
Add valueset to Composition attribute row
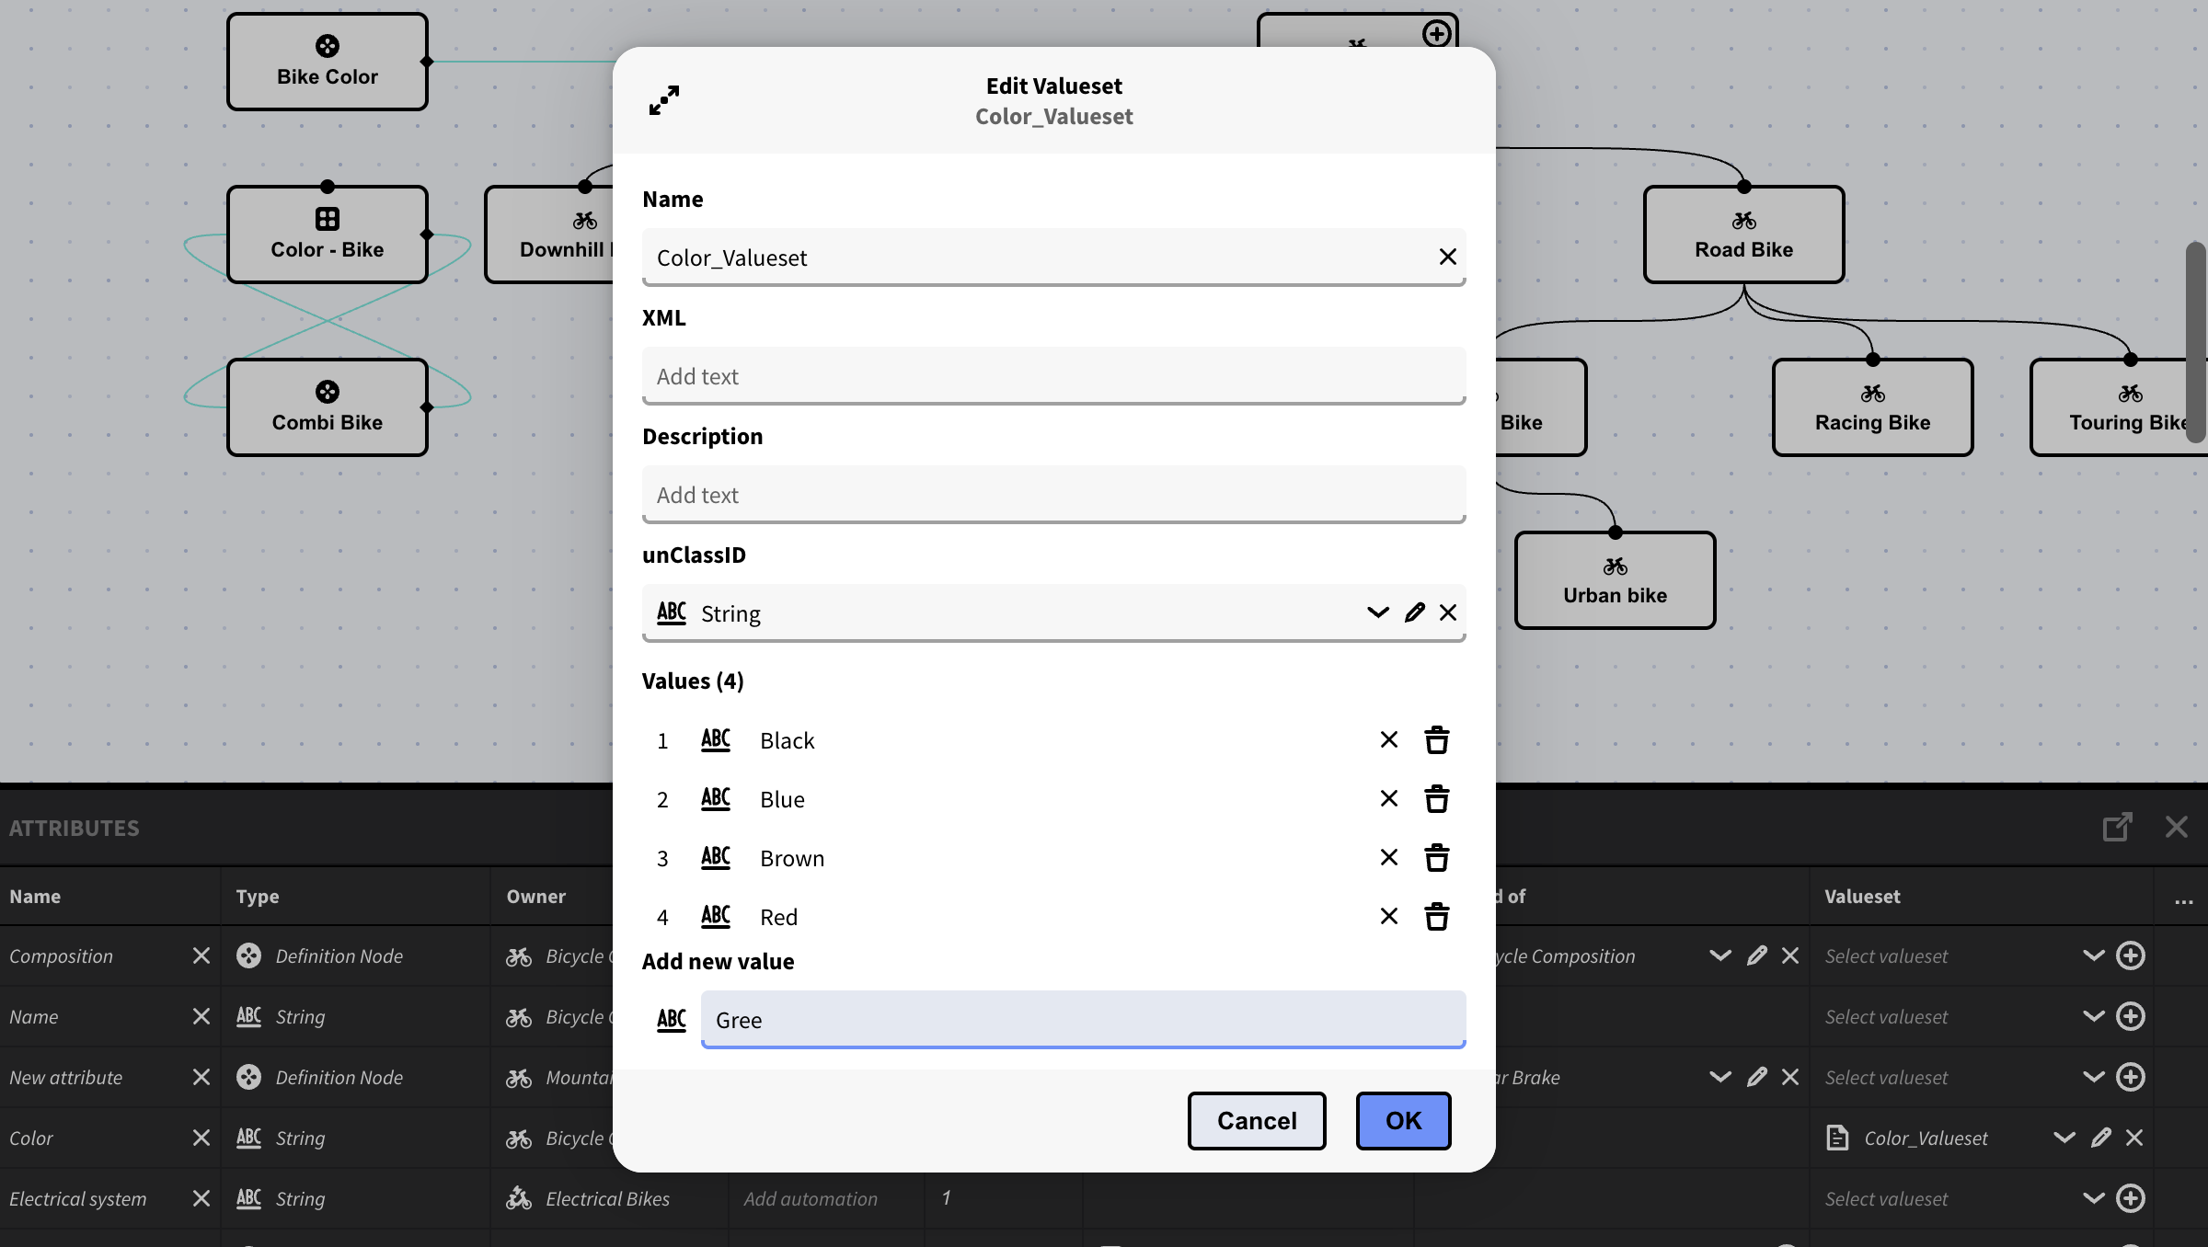click(x=2131, y=956)
